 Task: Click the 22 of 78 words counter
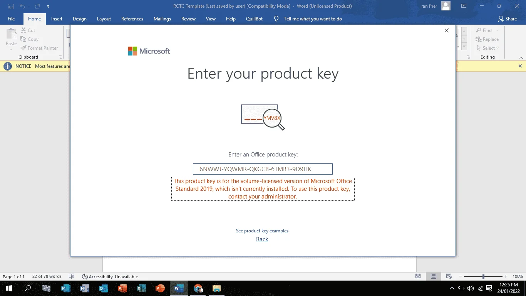tap(47, 276)
